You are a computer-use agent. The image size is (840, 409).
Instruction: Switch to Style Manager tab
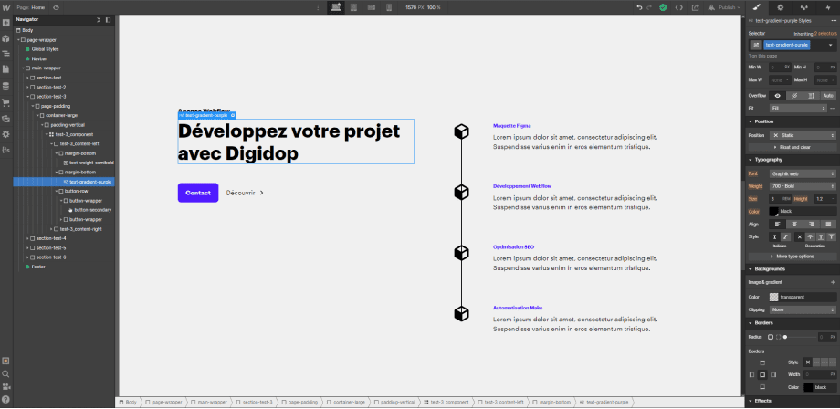pyautogui.click(x=803, y=7)
